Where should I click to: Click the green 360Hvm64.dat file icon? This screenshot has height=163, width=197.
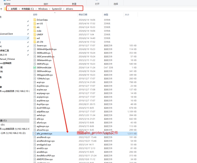[x=34, y=67]
